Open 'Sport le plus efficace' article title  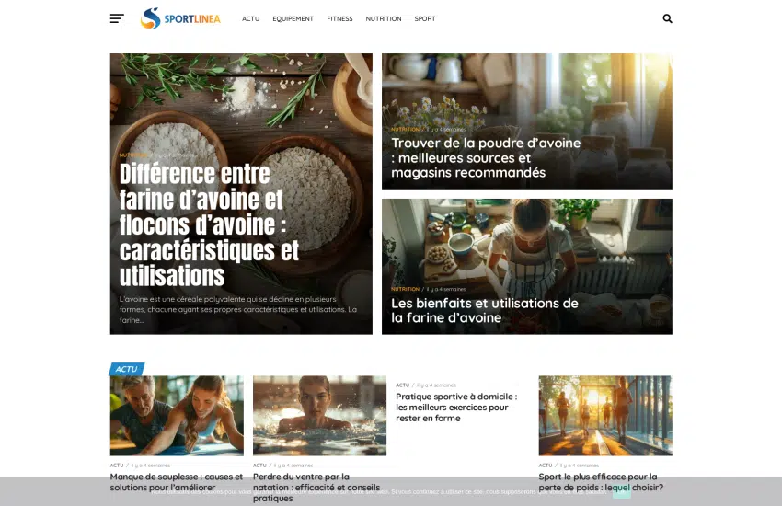click(601, 481)
